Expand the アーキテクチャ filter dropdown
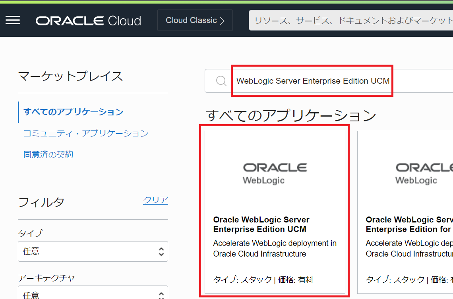The height and width of the screenshot is (299, 453). 93,293
